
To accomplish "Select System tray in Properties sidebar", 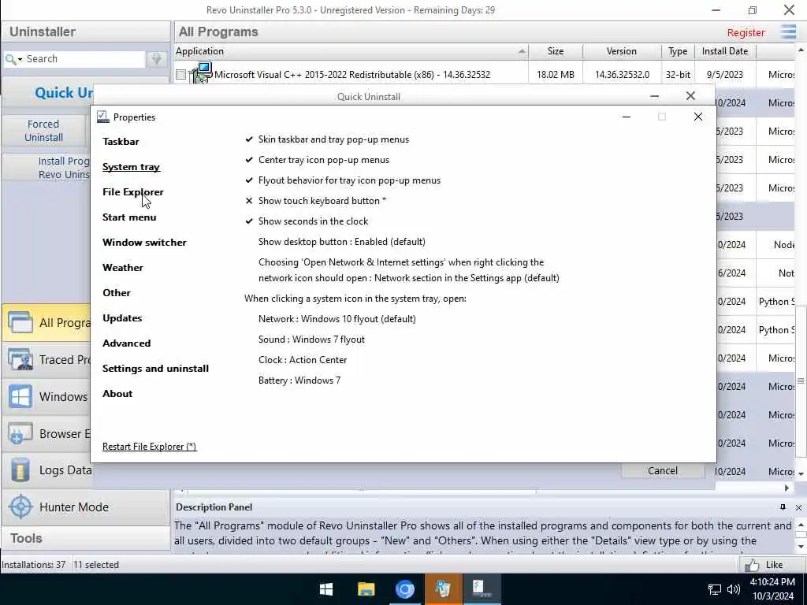I will pyautogui.click(x=132, y=167).
